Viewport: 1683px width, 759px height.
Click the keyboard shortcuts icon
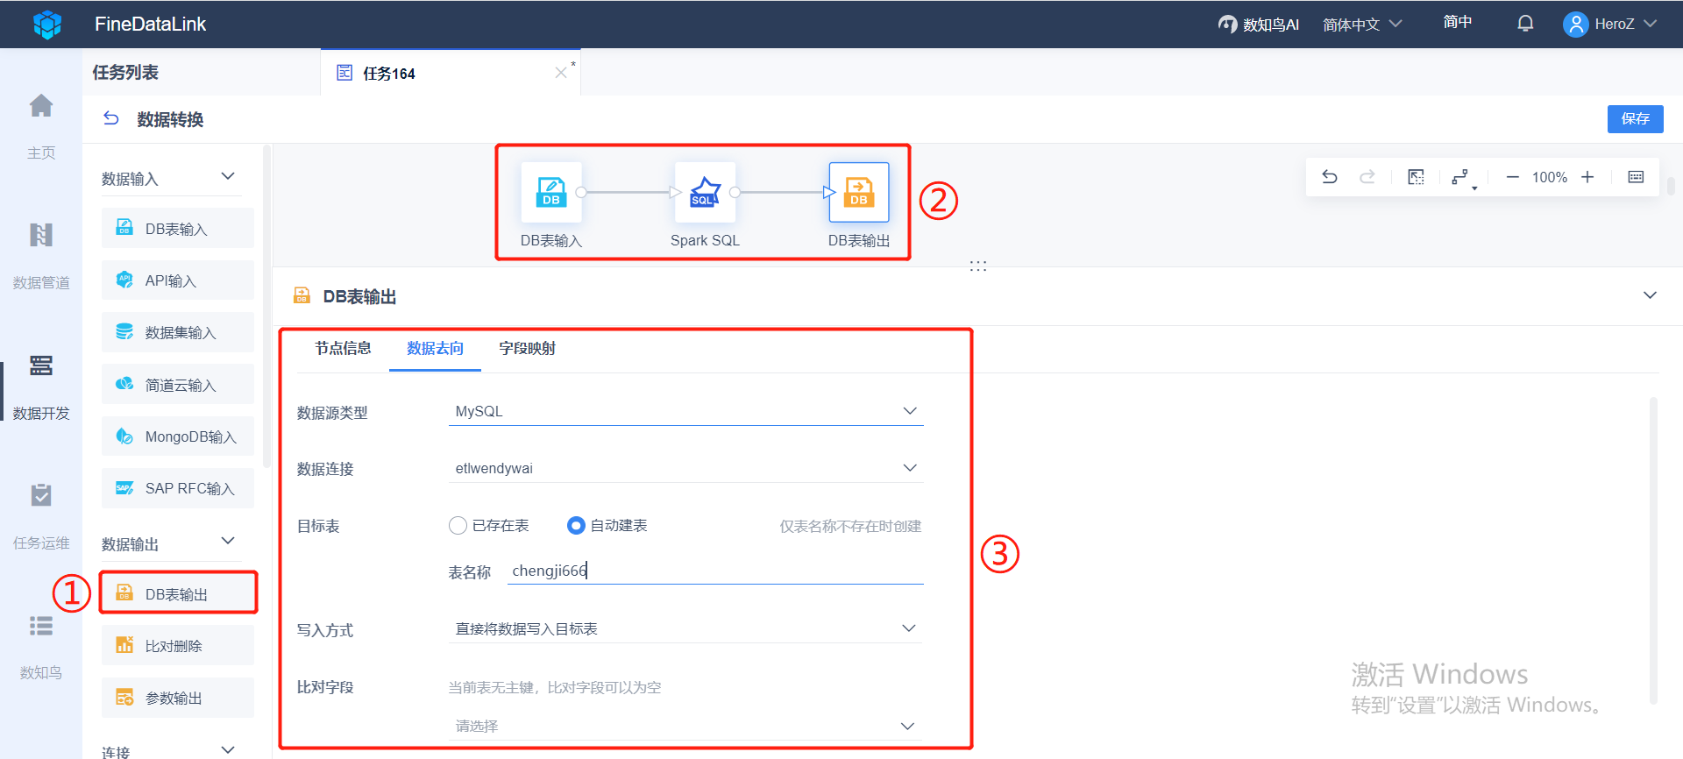coord(1636,177)
